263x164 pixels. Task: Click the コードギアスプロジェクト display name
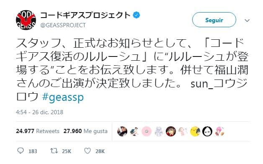(85, 15)
